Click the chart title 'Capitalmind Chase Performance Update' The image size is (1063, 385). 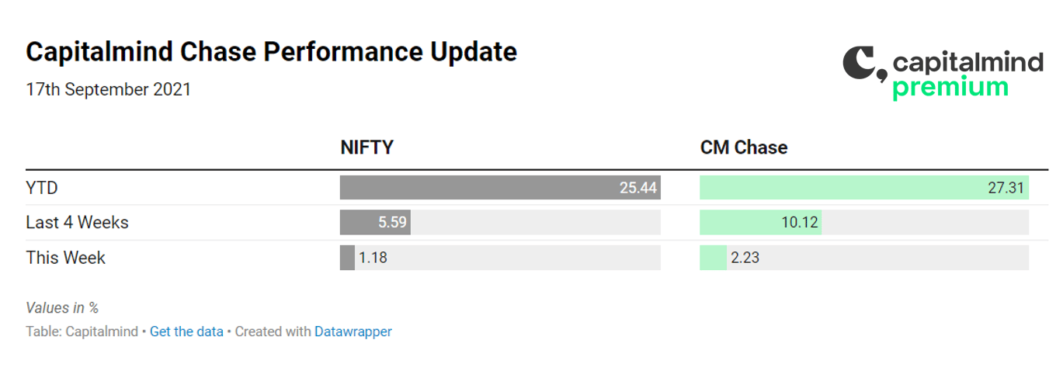[271, 52]
